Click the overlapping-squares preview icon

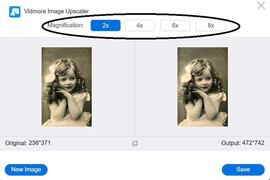point(135,144)
